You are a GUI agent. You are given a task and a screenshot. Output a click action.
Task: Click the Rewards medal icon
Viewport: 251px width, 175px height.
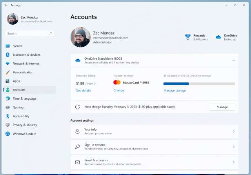(x=188, y=37)
